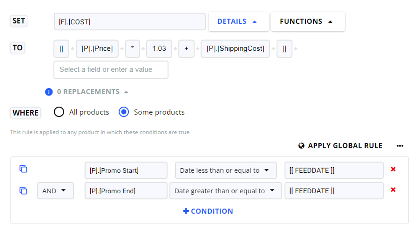Click the globe icon for global rule
The image size is (412, 232).
tap(301, 146)
